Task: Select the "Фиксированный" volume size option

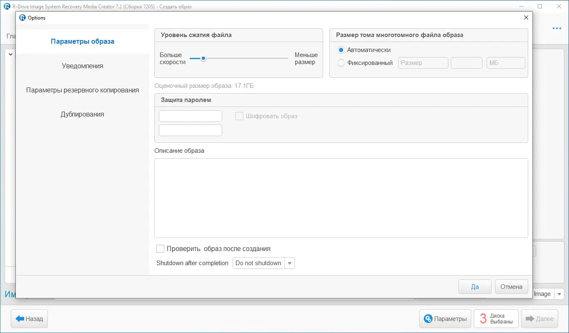Action: 341,63
